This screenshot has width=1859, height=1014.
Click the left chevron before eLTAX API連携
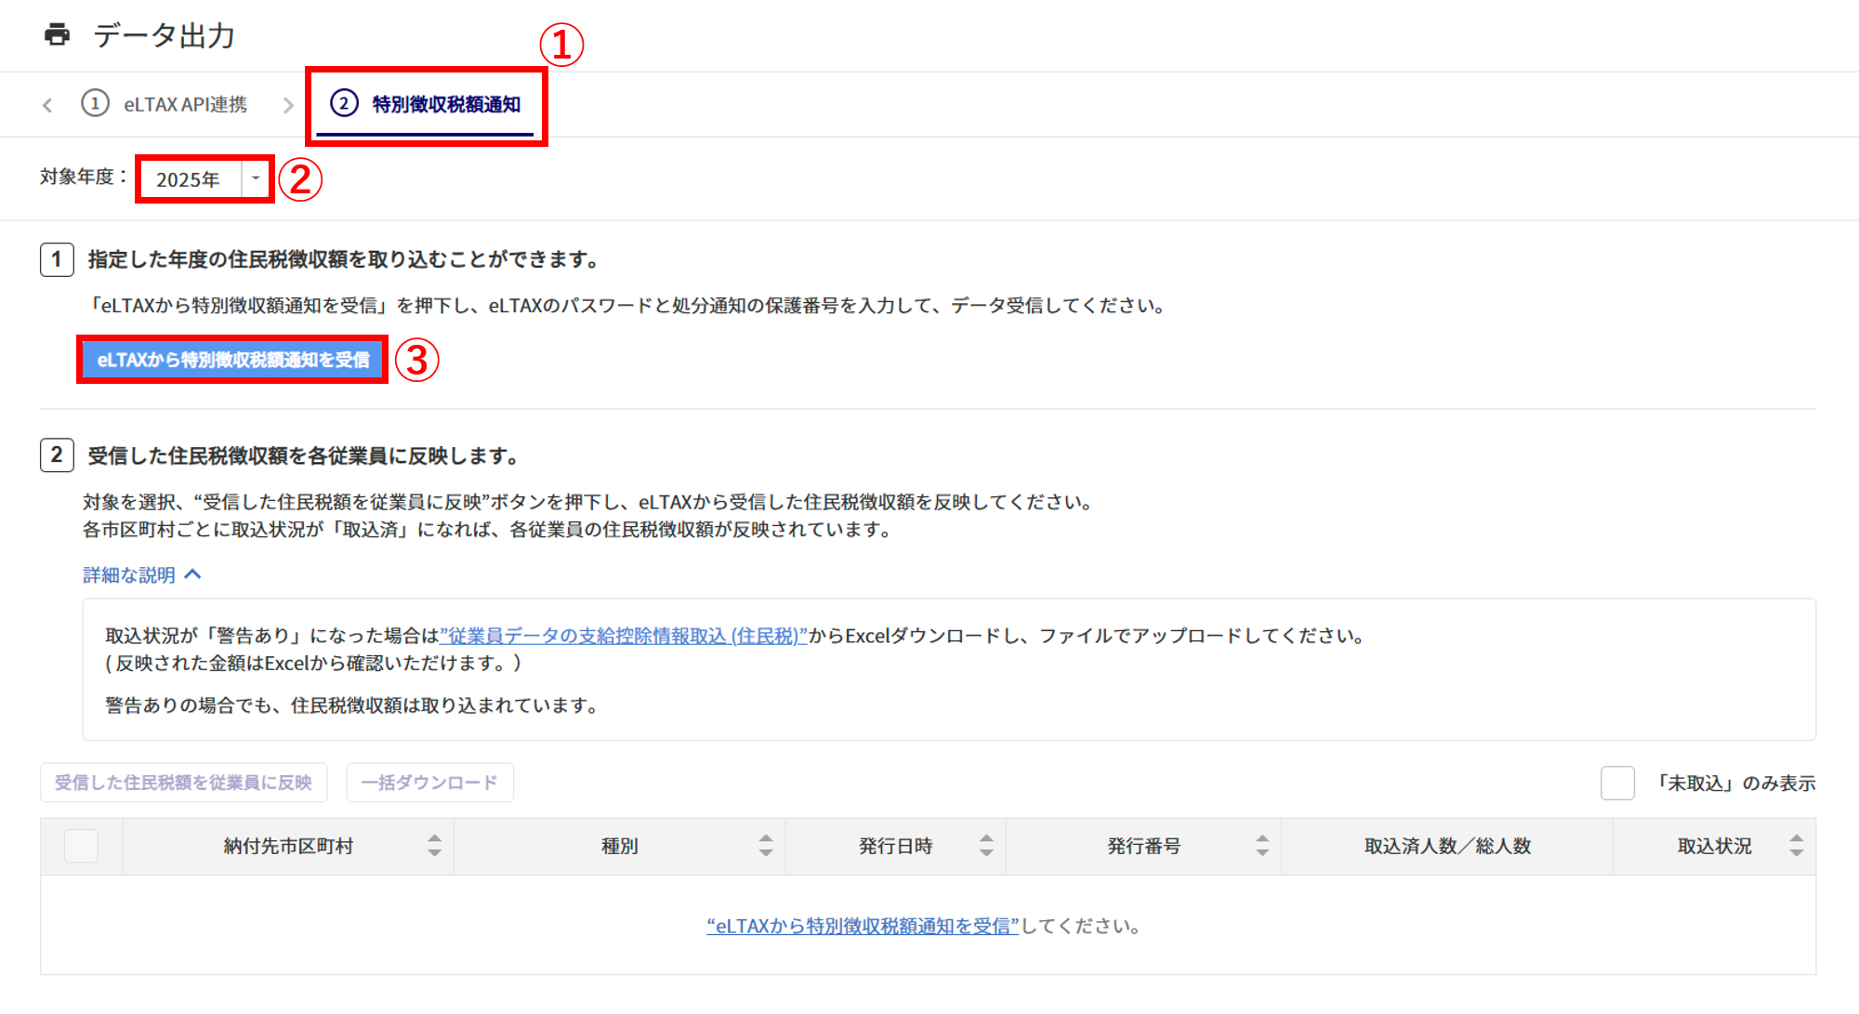[47, 105]
